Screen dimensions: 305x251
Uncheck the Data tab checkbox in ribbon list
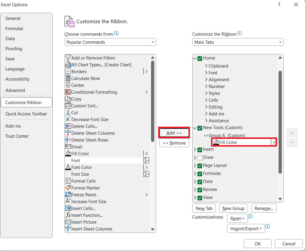[199, 182]
